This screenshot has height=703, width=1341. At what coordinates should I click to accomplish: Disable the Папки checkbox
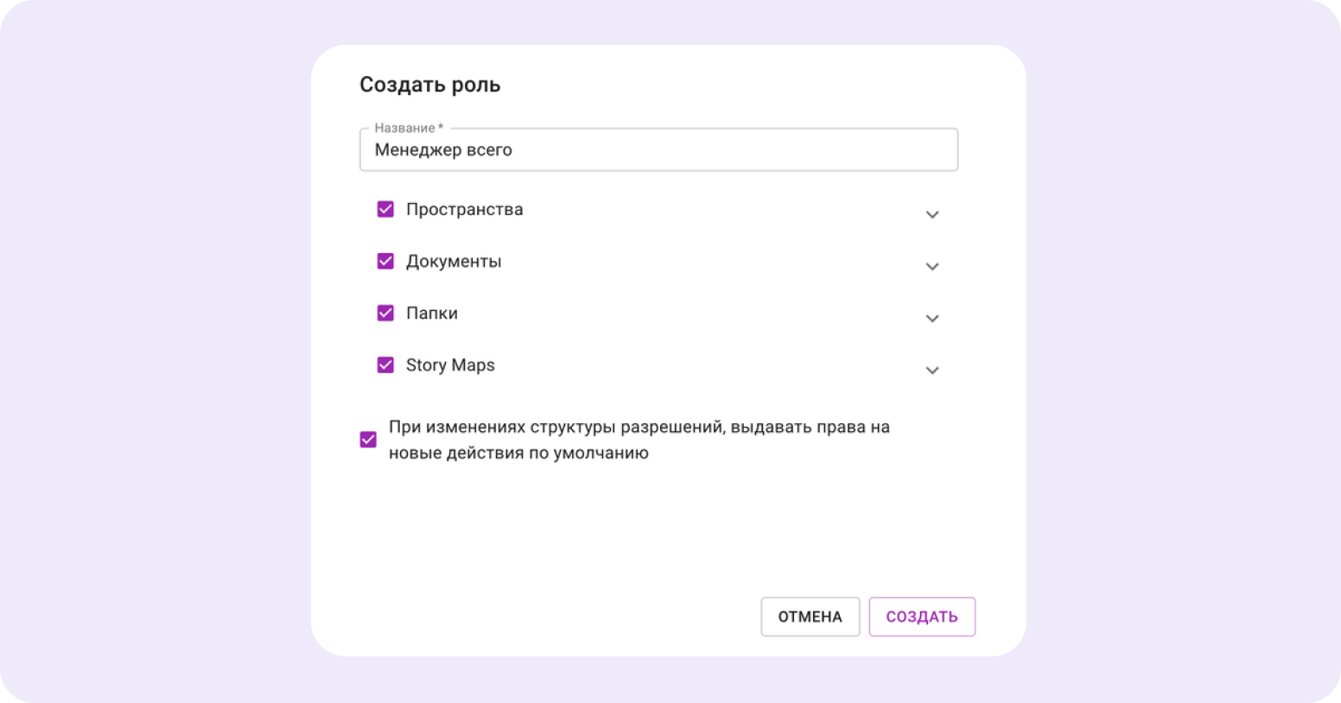pyautogui.click(x=385, y=313)
